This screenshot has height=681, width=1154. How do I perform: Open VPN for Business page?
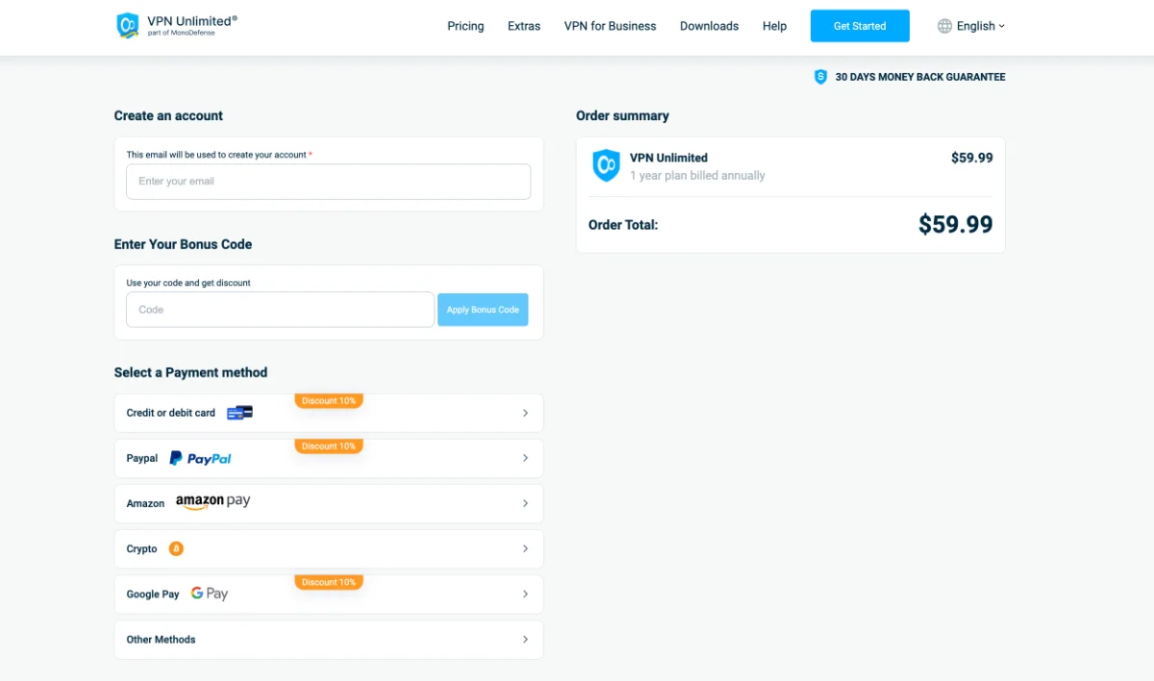(610, 26)
